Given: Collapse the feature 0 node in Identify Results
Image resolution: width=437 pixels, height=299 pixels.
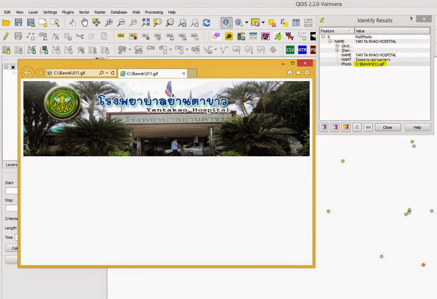Looking at the screenshot, I should (323, 37).
